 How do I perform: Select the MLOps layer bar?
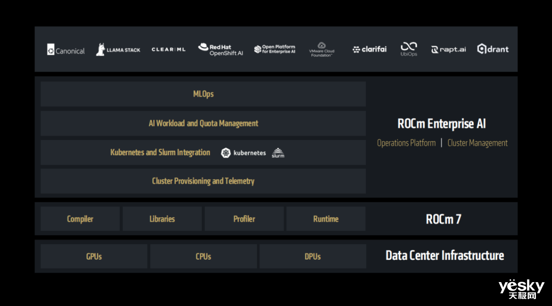(203, 94)
